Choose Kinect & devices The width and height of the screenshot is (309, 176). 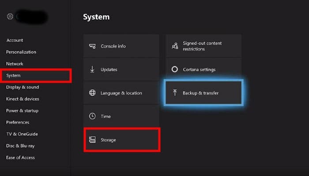pos(23,99)
